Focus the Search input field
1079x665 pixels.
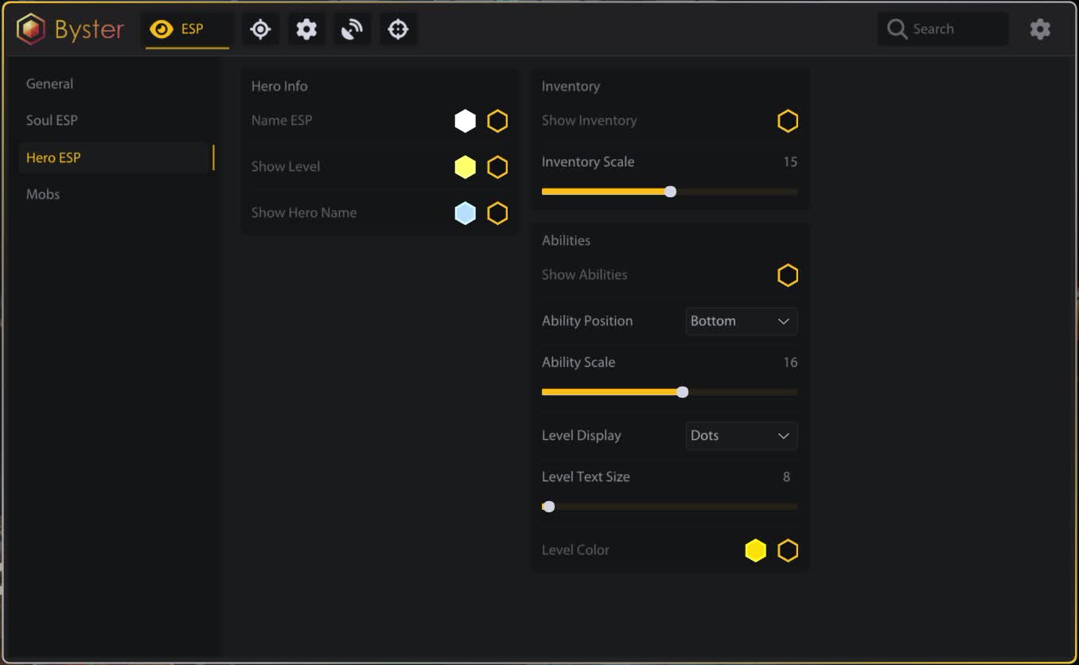943,29
